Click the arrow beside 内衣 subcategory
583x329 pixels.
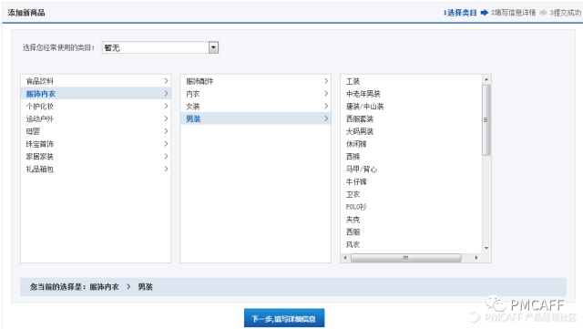pos(326,94)
